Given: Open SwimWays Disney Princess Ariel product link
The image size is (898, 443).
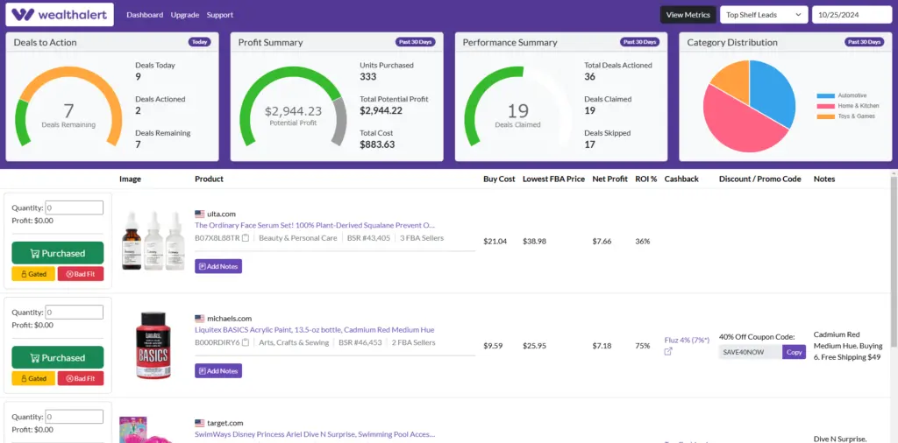Looking at the screenshot, I should point(315,434).
